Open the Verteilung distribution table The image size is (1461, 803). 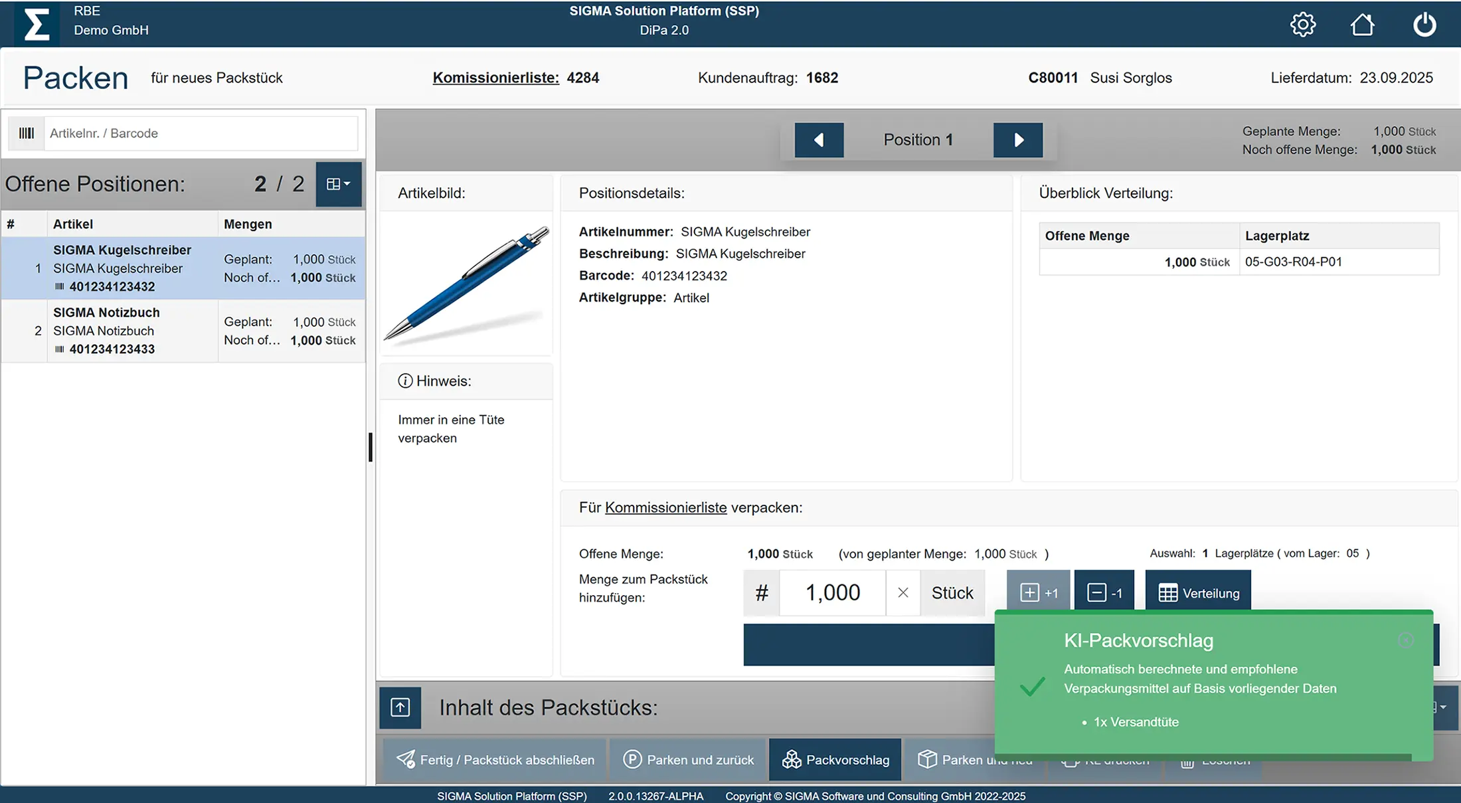click(x=1198, y=592)
